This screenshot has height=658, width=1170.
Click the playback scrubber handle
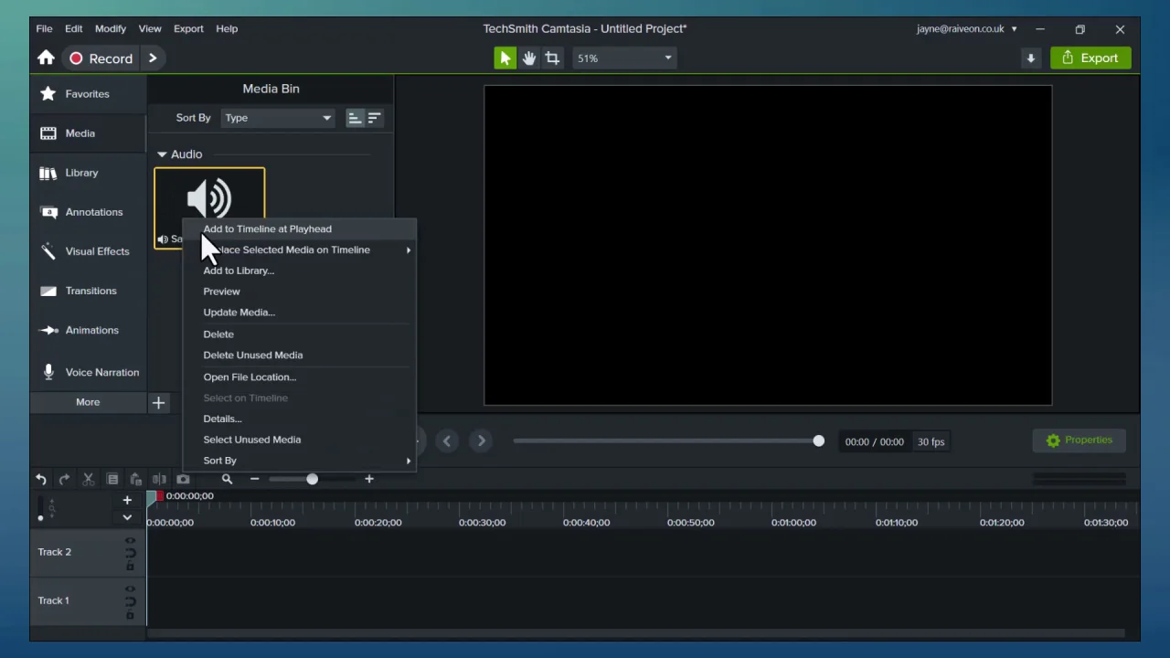tap(818, 441)
